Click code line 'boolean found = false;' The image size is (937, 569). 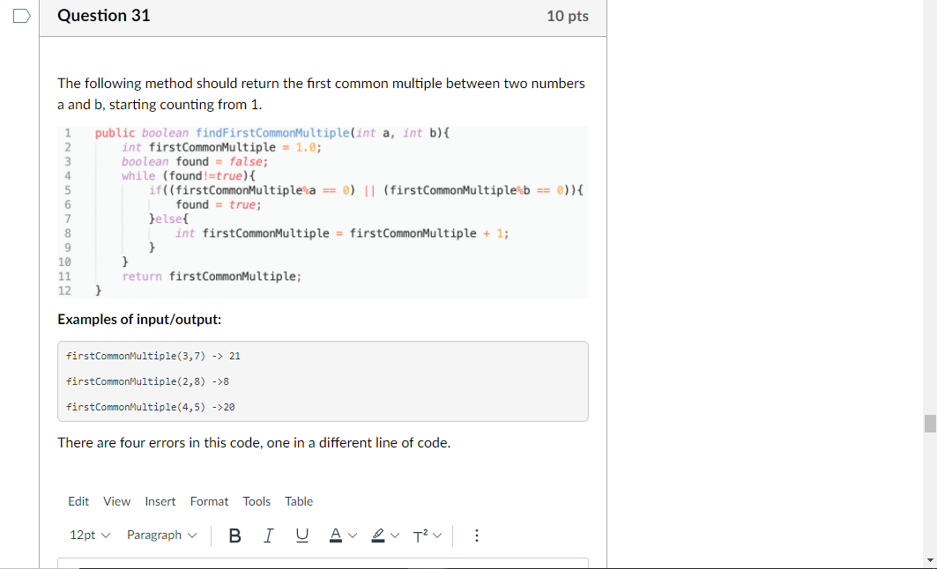coord(195,161)
